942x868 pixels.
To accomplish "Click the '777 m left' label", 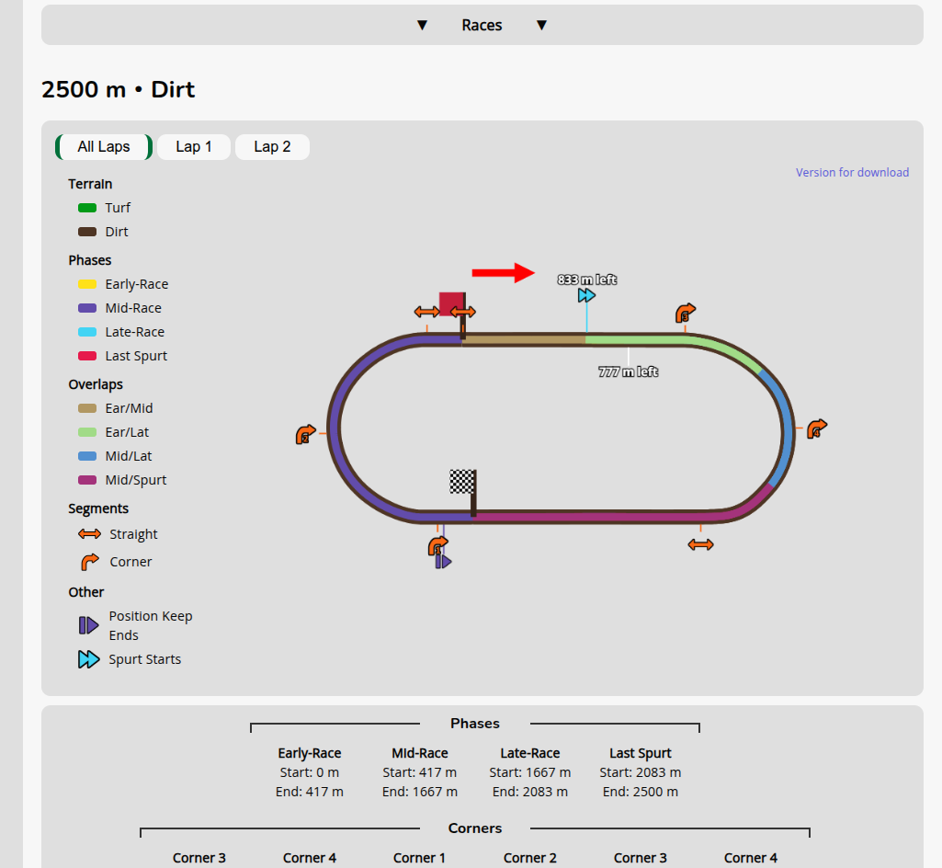I will pos(629,372).
